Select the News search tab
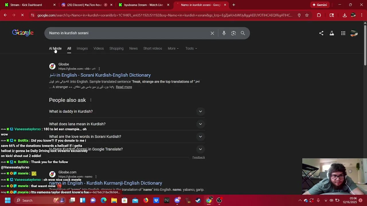The width and height of the screenshot is (367, 206). point(133,48)
